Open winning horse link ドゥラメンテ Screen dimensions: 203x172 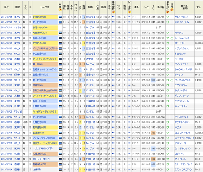180,54
